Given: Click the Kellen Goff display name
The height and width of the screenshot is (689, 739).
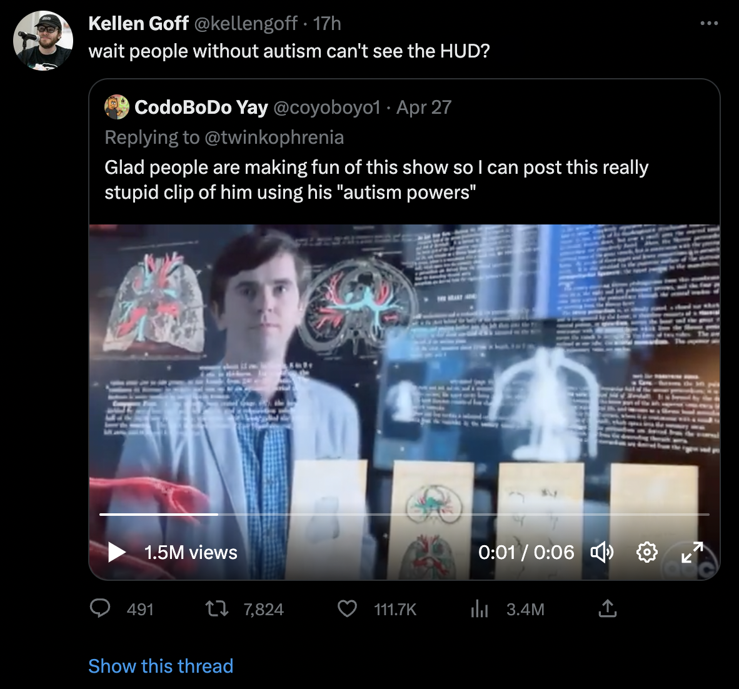Looking at the screenshot, I should pyautogui.click(x=138, y=24).
